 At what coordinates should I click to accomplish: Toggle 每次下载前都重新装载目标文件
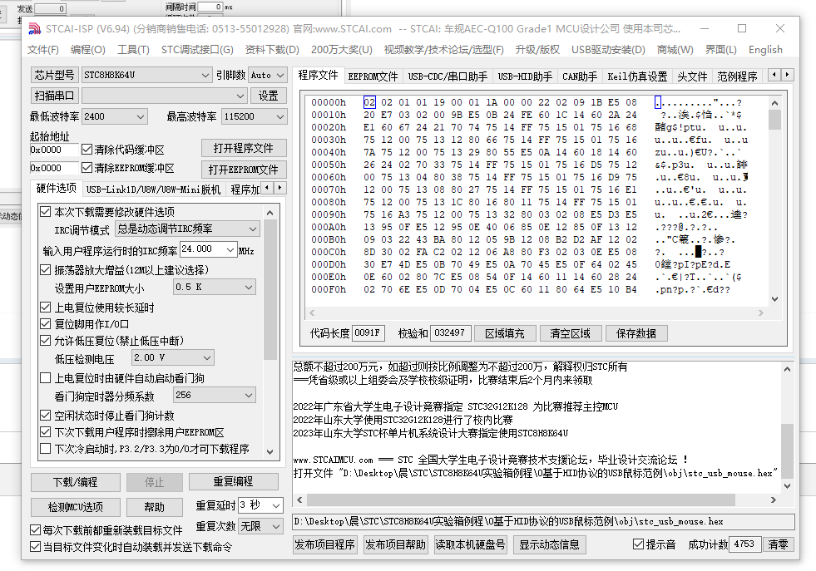pos(36,530)
